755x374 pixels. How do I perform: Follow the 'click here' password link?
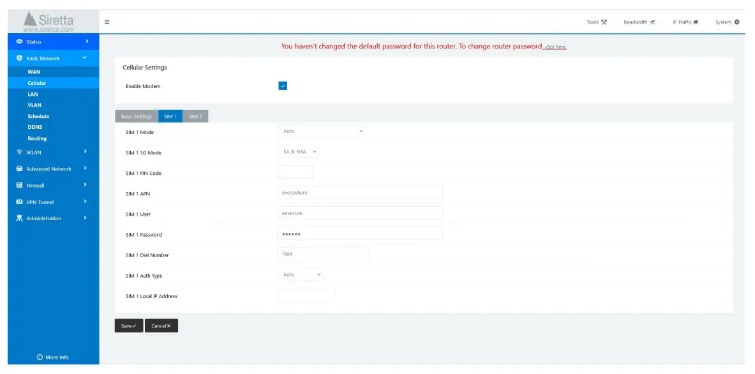555,47
